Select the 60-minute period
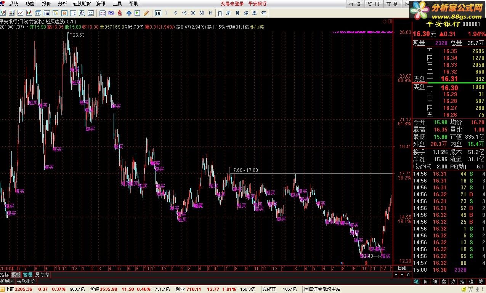This screenshot has height=293, width=486. coord(202,13)
